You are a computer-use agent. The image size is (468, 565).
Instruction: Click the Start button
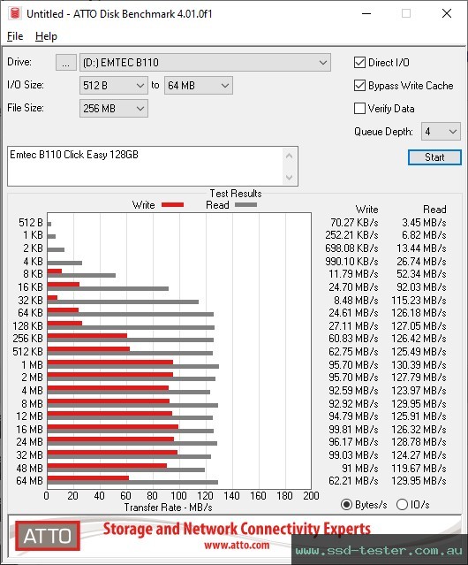pyautogui.click(x=434, y=157)
